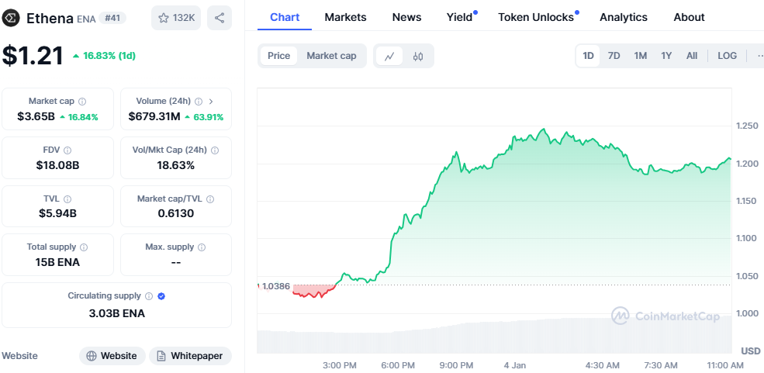
Task: Open the share icon button
Action: (x=220, y=18)
